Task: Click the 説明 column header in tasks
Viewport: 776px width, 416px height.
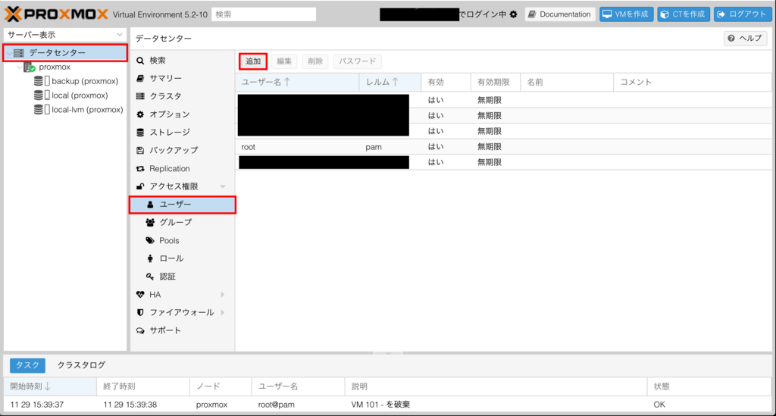Action: click(496, 386)
